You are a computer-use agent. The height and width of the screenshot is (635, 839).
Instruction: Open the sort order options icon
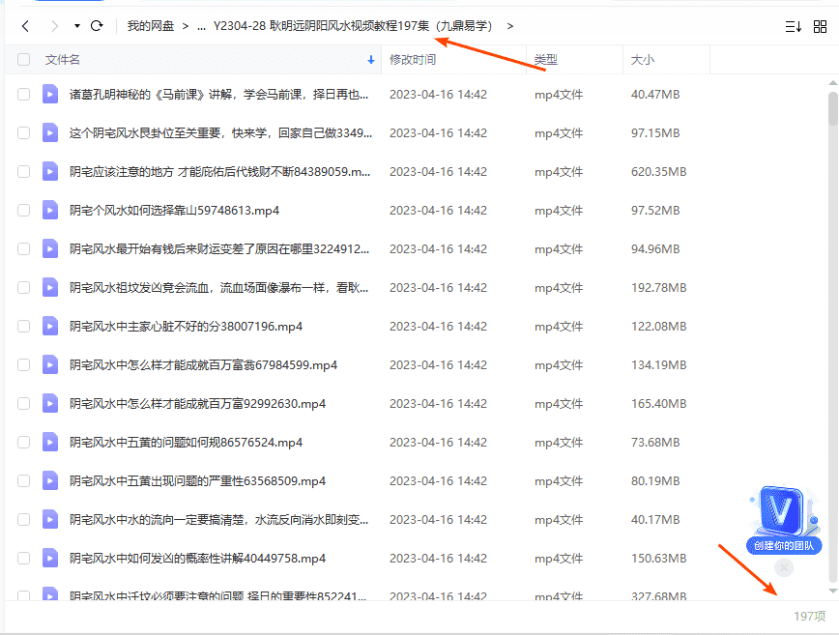pos(794,26)
